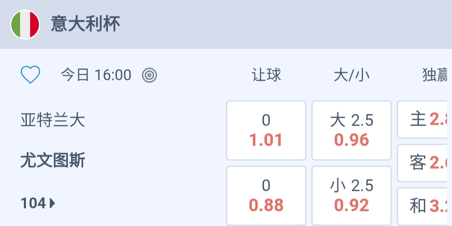Select the 大/小 column header

point(351,75)
